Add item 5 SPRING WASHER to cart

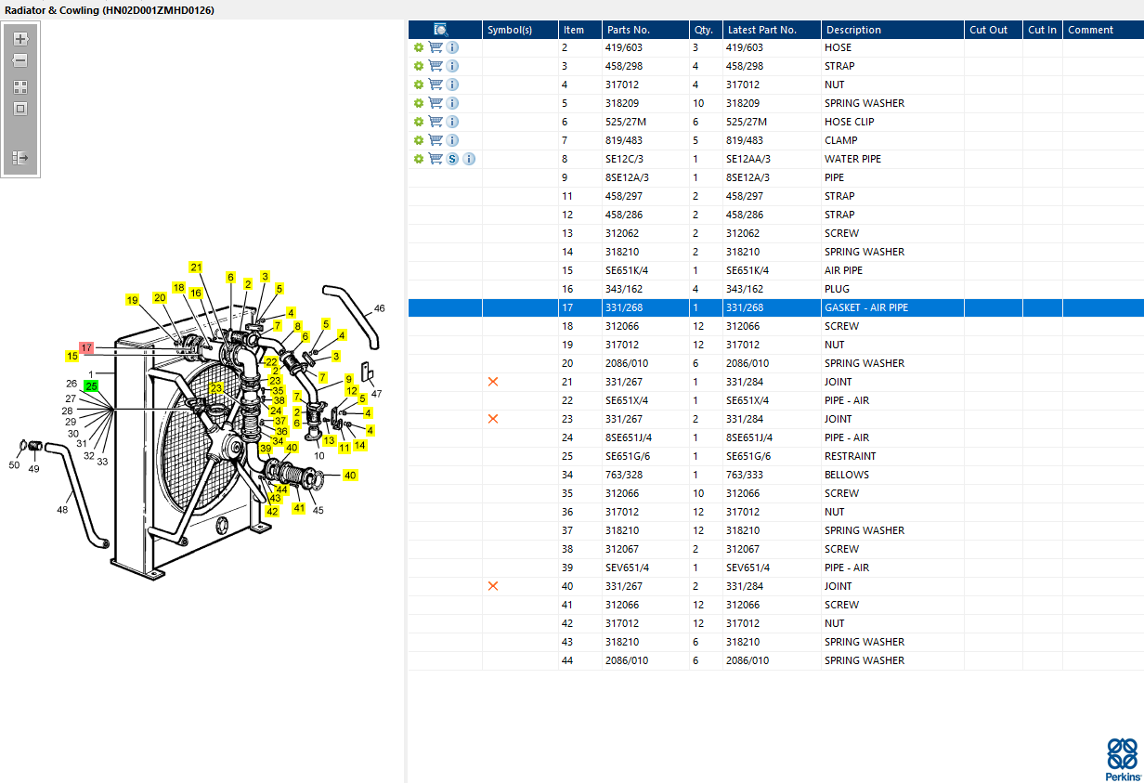coord(435,103)
